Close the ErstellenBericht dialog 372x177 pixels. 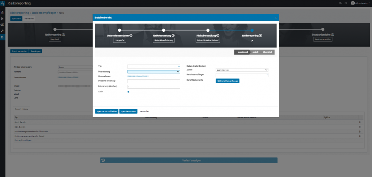pyautogui.click(x=276, y=17)
